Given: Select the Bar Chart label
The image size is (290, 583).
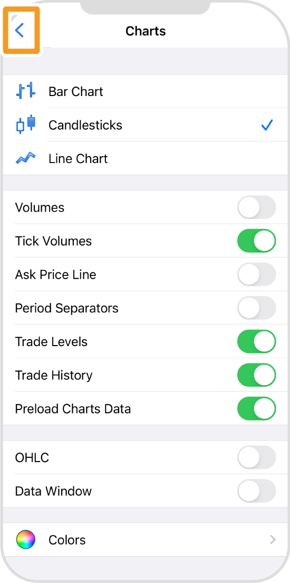Looking at the screenshot, I should coord(76,91).
